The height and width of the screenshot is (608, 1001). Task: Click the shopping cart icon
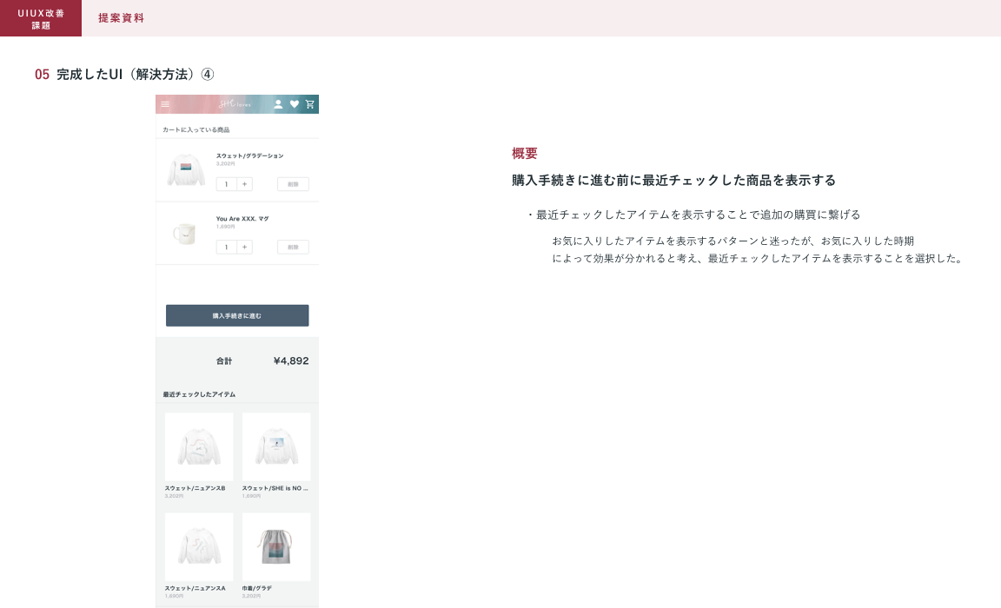pos(310,104)
